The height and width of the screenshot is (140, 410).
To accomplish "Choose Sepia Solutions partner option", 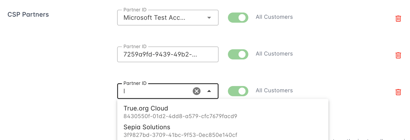I will [147, 127].
